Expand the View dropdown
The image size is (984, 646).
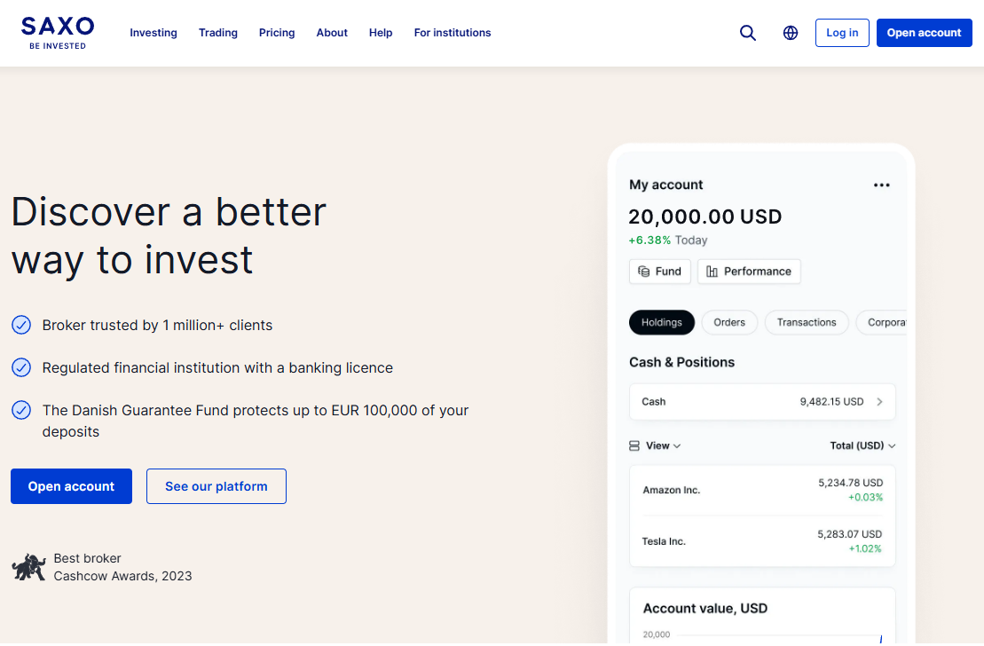coord(656,445)
